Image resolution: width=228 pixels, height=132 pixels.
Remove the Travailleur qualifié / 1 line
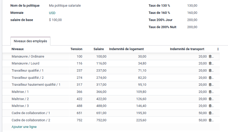(x=210, y=71)
